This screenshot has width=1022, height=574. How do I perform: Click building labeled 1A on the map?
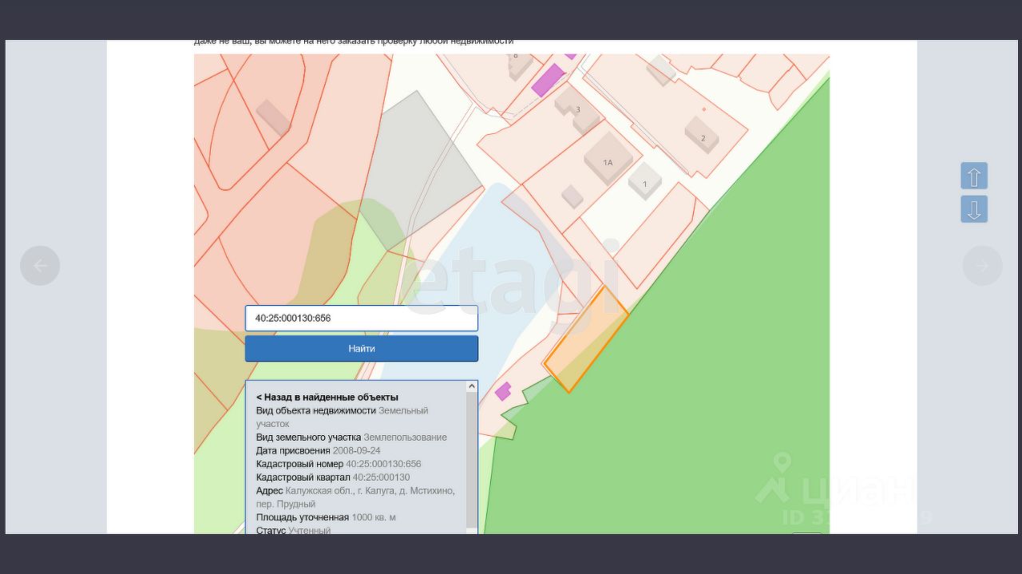pyautogui.click(x=608, y=160)
